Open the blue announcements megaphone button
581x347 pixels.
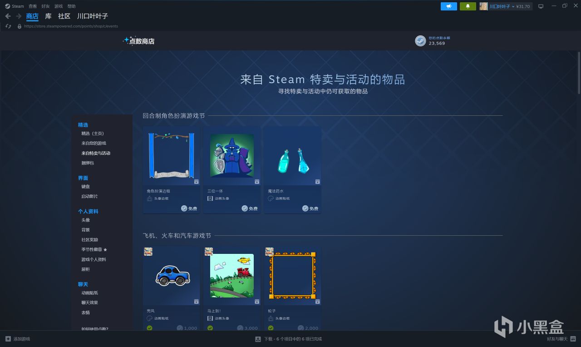pyautogui.click(x=449, y=6)
